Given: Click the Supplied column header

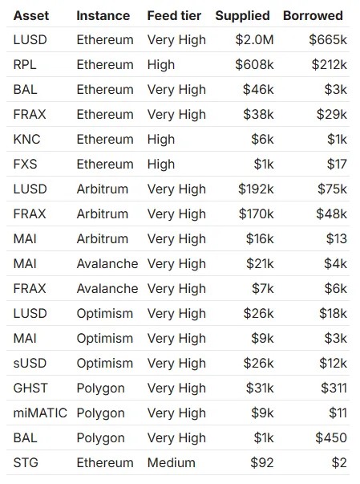Looking at the screenshot, I should coord(243,16).
